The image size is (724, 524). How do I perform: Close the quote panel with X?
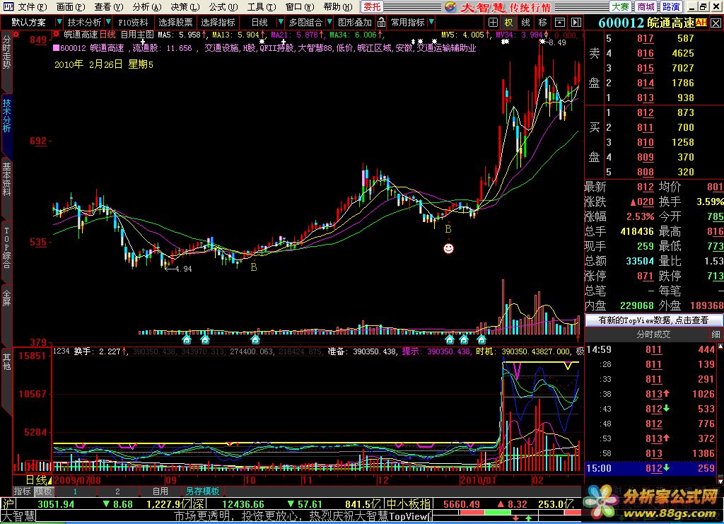coord(716,23)
